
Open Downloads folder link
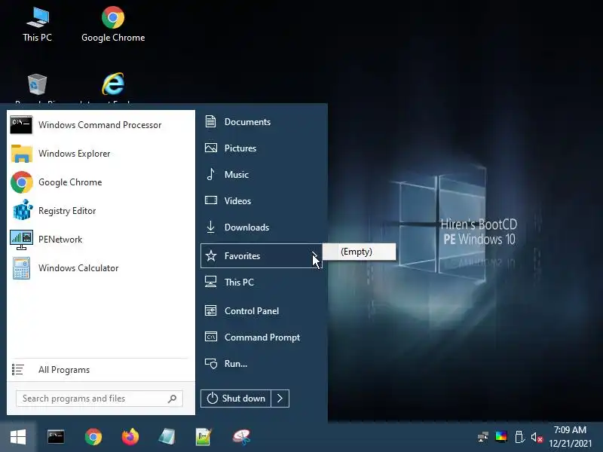(262, 228)
